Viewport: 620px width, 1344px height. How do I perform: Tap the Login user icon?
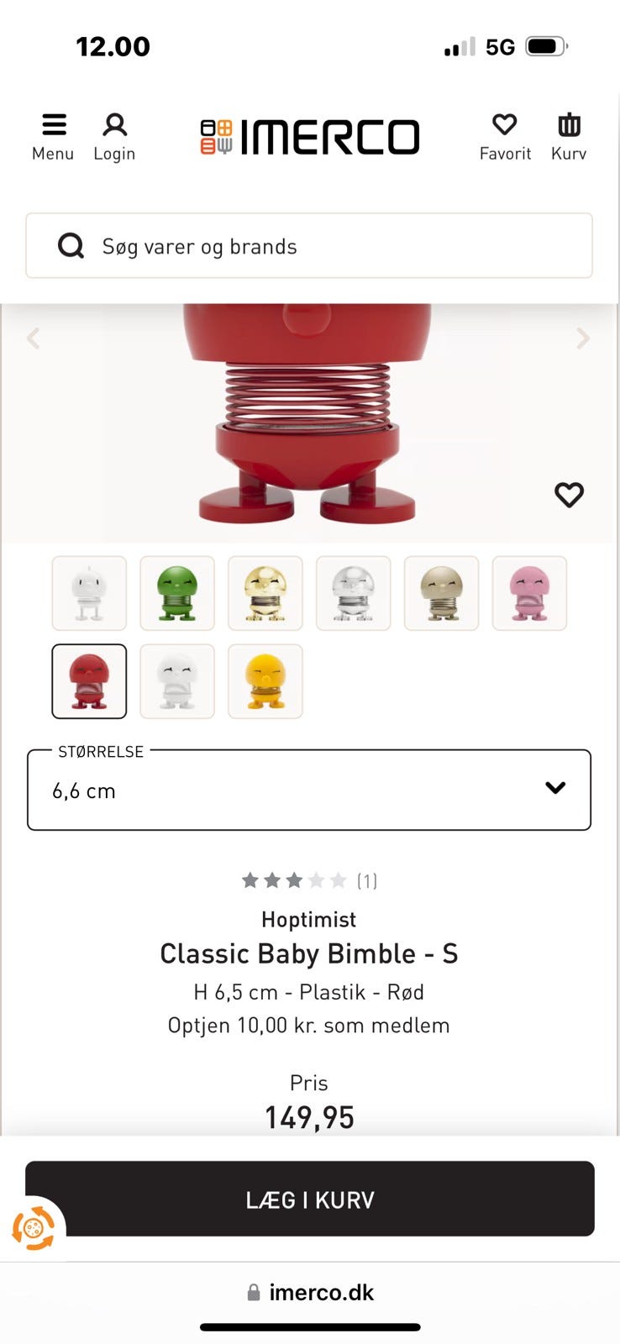click(114, 125)
